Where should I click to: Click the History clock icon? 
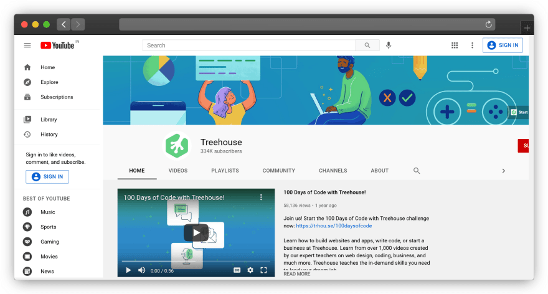tap(27, 135)
